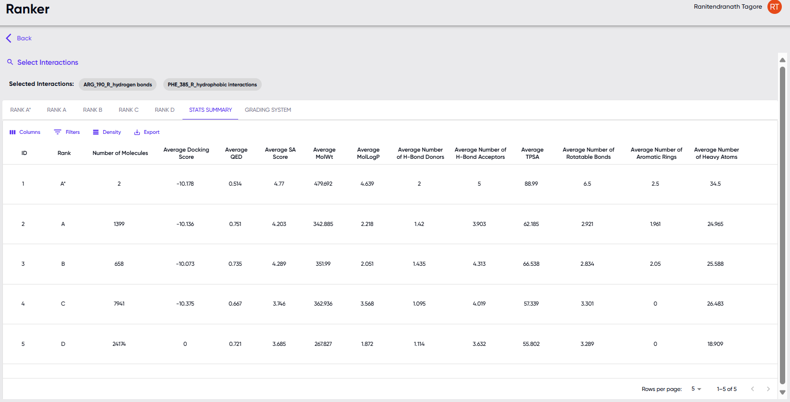Sort by Average MolWt header

324,154
